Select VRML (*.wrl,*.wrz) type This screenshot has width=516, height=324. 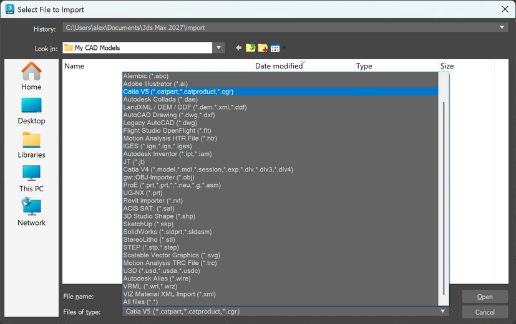tap(280, 286)
